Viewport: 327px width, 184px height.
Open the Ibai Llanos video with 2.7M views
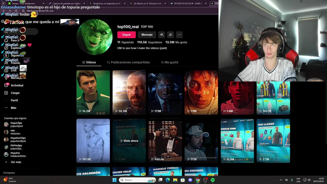273,141
